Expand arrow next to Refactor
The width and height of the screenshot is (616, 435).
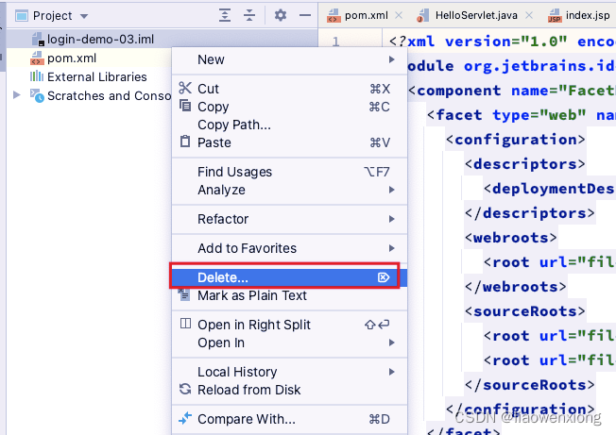point(391,219)
